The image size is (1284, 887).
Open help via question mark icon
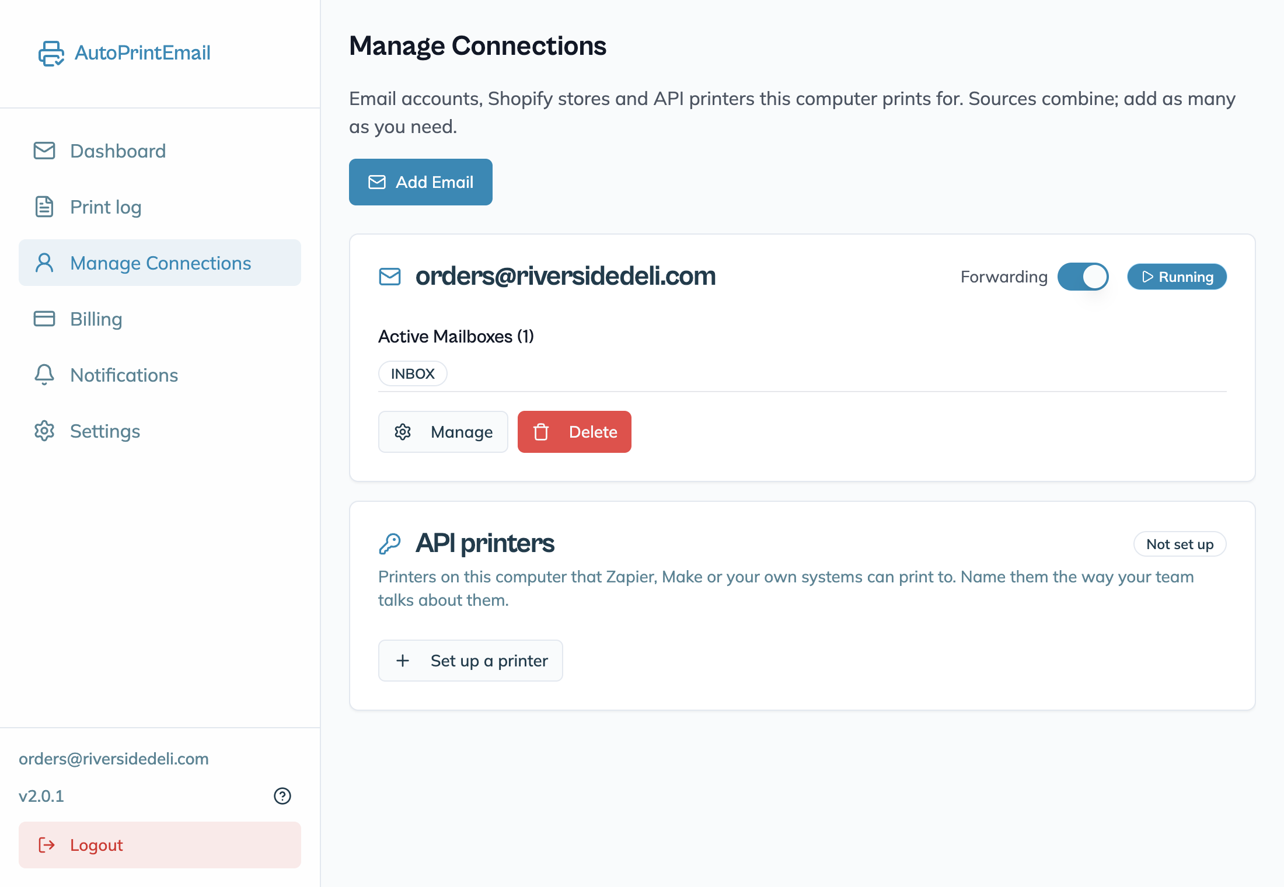click(282, 796)
